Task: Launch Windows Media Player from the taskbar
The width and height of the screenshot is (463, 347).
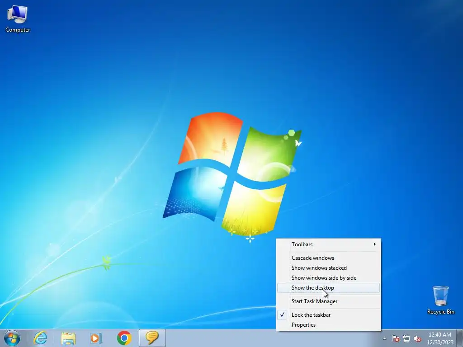Action: pos(96,338)
